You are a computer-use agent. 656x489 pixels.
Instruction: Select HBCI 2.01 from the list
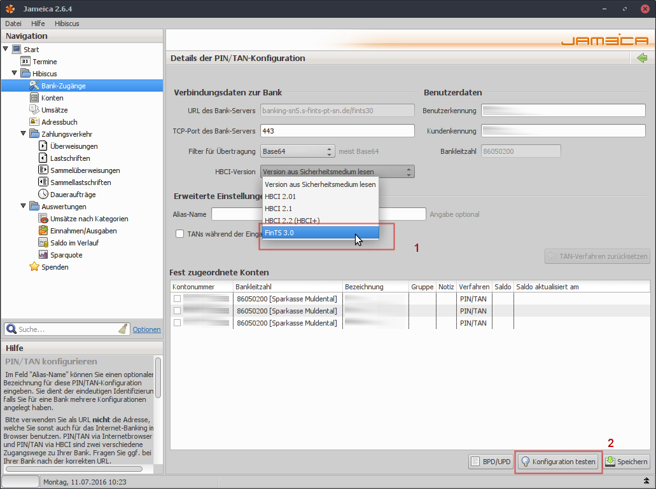pyautogui.click(x=321, y=196)
